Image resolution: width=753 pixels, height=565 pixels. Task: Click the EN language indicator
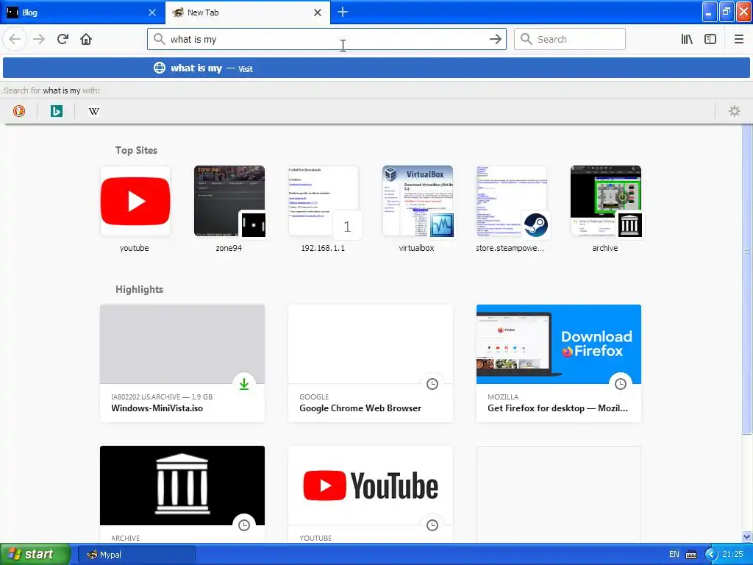point(674,555)
